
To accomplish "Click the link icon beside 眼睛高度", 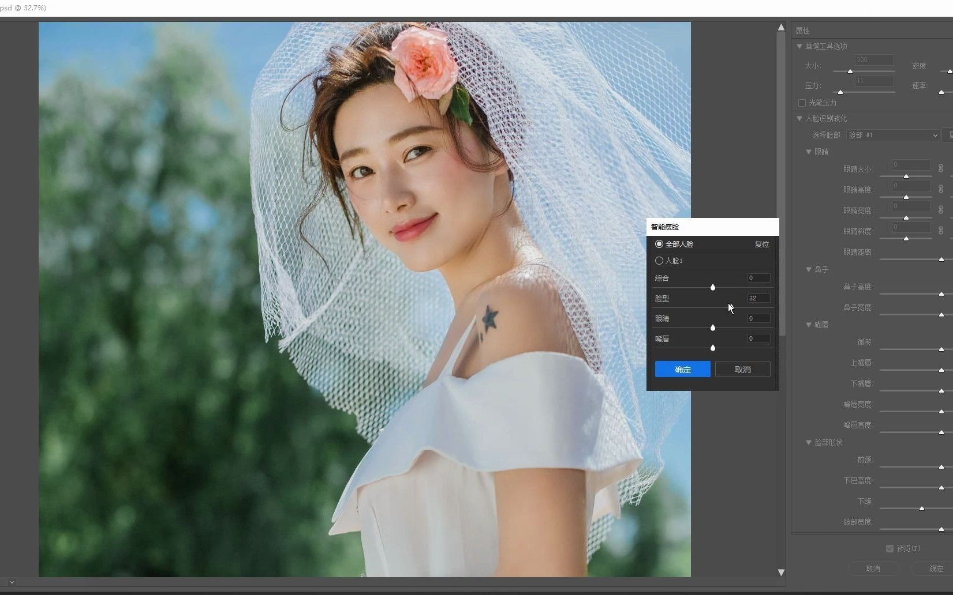I will [940, 189].
